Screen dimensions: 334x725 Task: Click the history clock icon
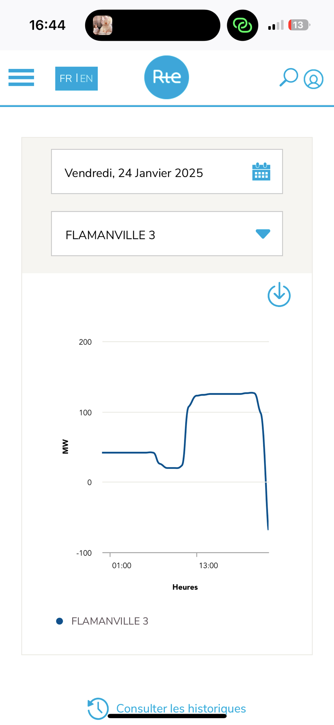pyautogui.click(x=98, y=708)
